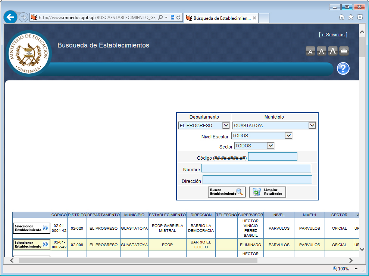Screen dimensions: 369x276
Task: Select the Búsqueda de Establecimientos tab
Action: tap(221, 18)
